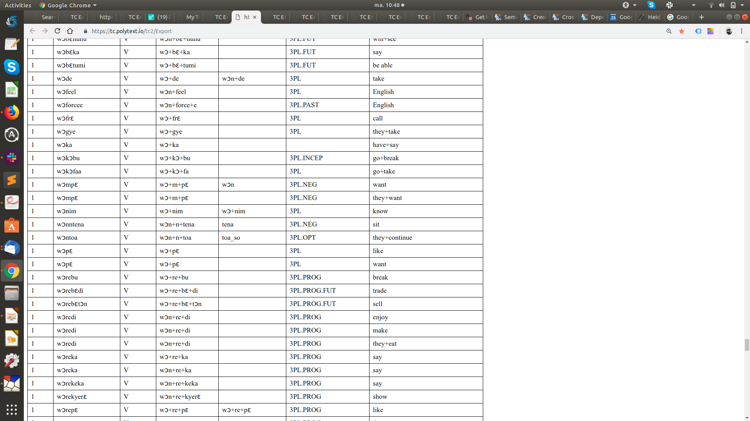
Task: Open the zoom magnifier in address bar
Action: 669,31
